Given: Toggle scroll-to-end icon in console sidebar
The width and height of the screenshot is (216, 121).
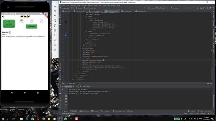Looking at the screenshot, I should coord(66,99).
